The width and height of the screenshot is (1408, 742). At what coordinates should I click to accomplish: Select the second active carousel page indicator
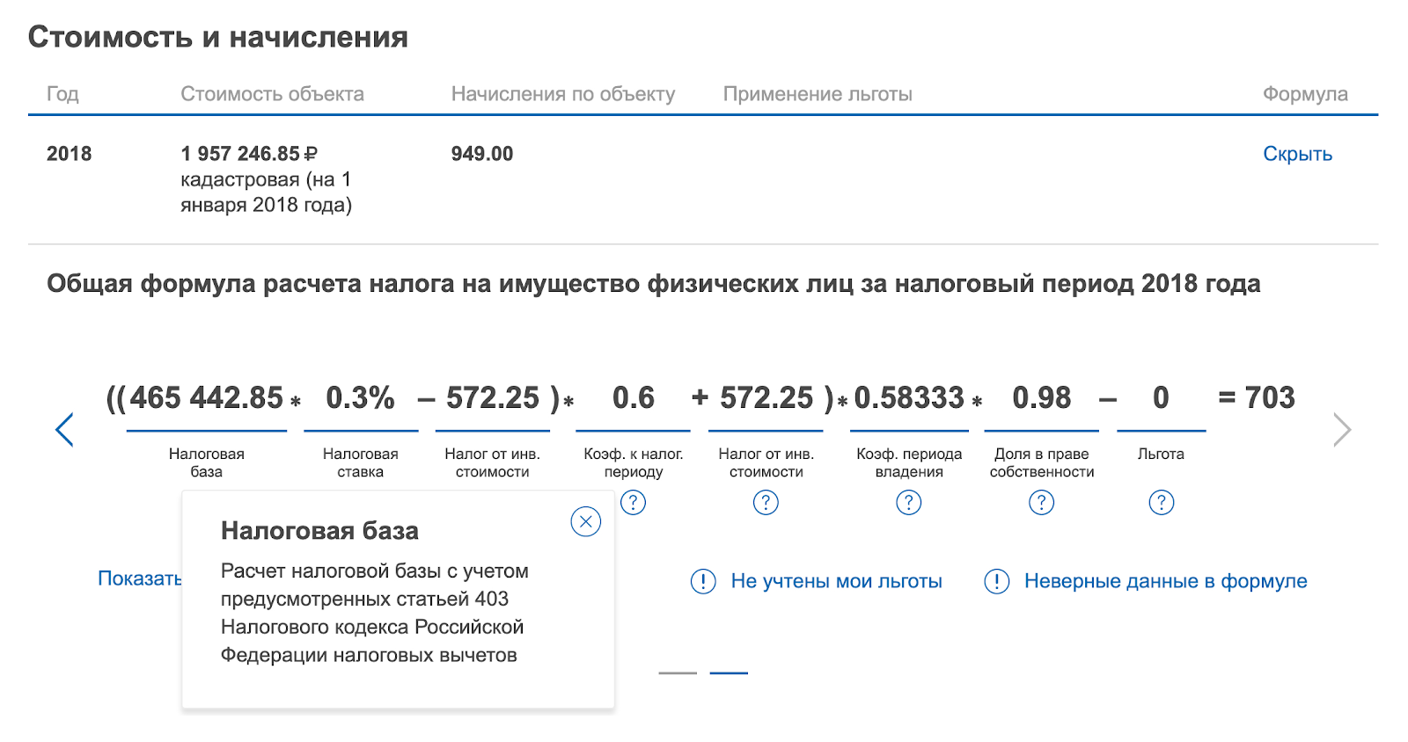(x=729, y=673)
